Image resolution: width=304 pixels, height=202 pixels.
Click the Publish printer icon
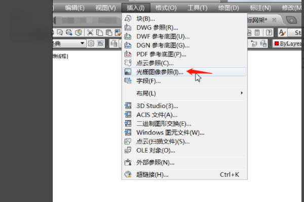(x=69, y=32)
